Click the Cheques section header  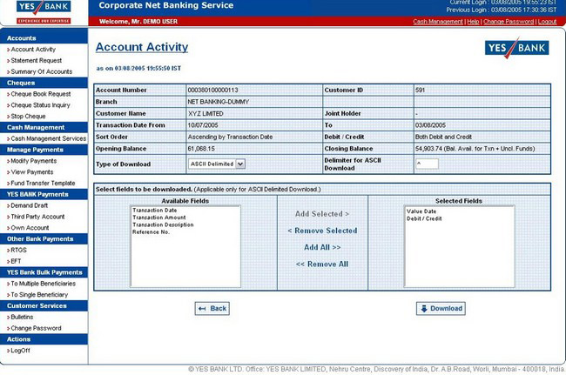tap(44, 83)
